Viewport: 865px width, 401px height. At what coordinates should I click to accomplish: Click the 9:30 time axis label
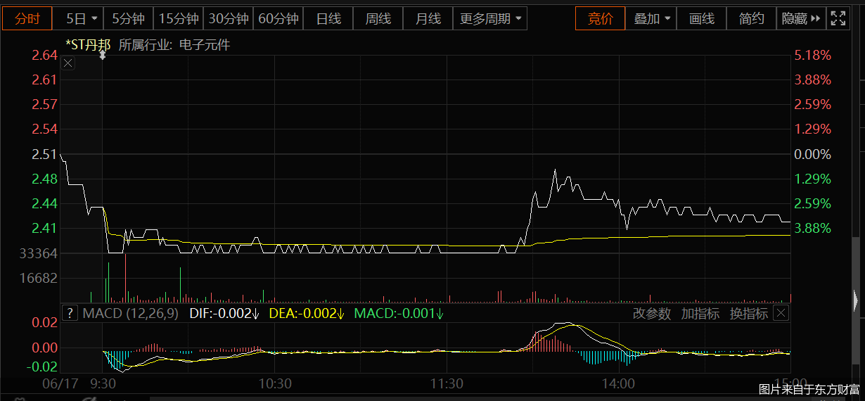click(103, 384)
